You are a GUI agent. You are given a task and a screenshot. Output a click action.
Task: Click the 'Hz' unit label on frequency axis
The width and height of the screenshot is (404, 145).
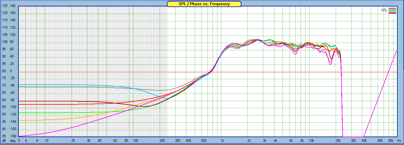[399, 141]
